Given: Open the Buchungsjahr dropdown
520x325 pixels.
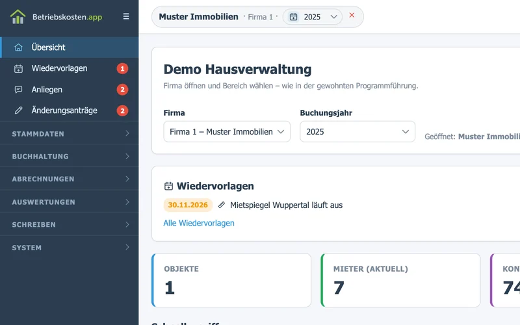Looking at the screenshot, I should click(x=357, y=132).
